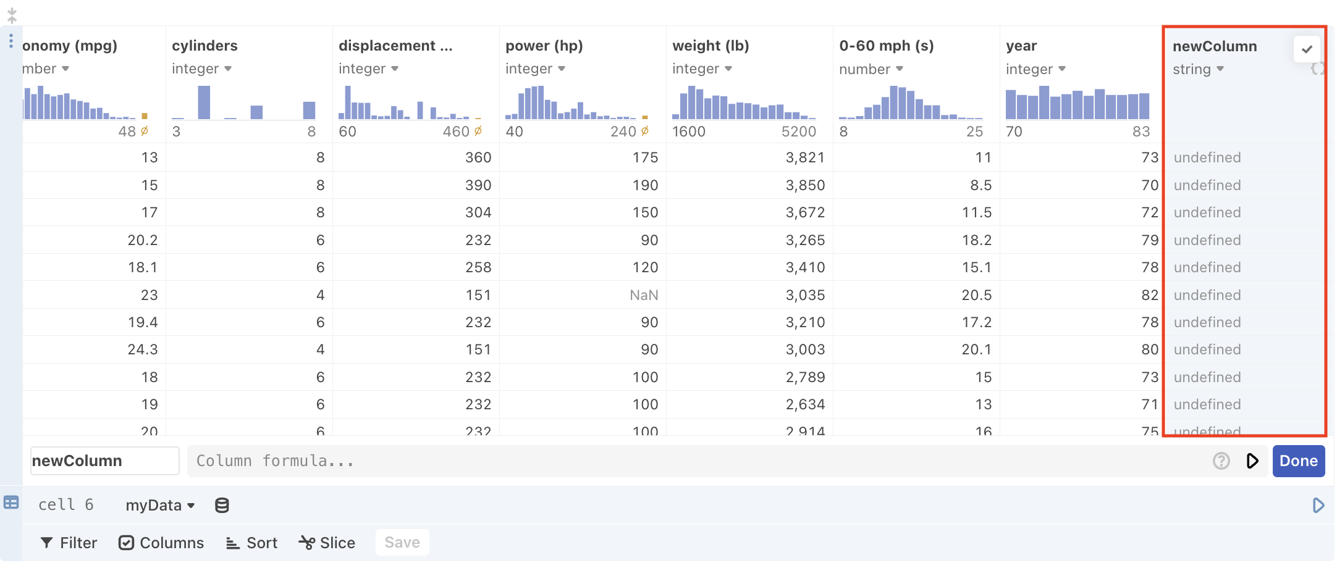
Task: Click the Save button
Action: click(x=402, y=543)
